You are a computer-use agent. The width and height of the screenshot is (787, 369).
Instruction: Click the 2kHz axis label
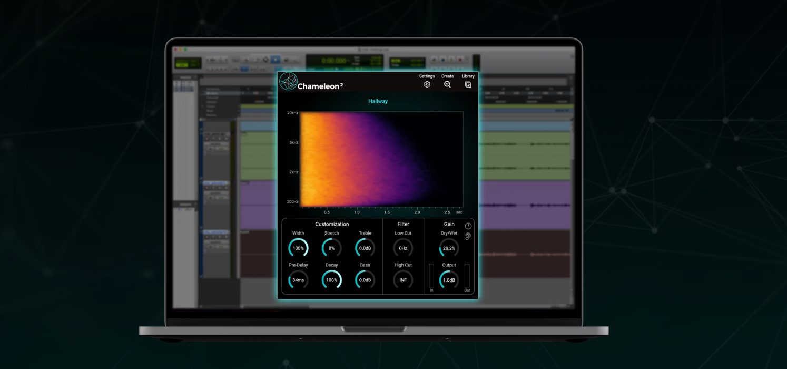point(293,172)
